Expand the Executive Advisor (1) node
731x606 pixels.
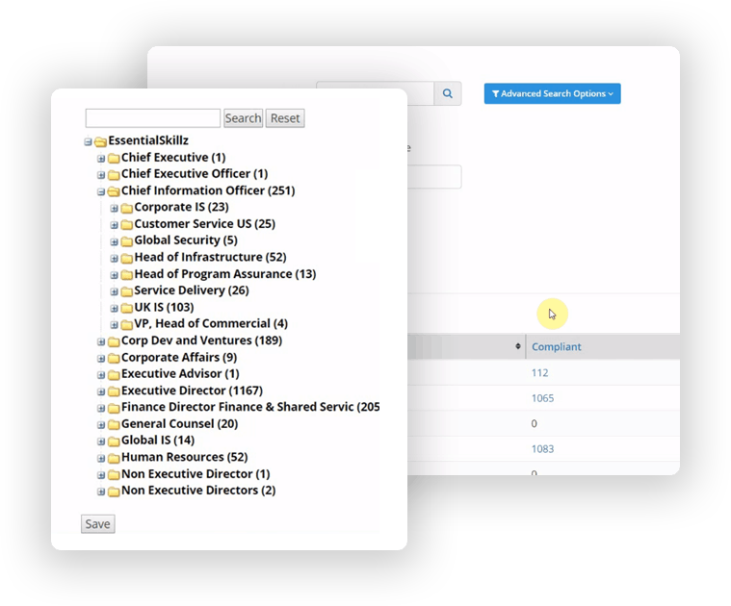(x=101, y=375)
